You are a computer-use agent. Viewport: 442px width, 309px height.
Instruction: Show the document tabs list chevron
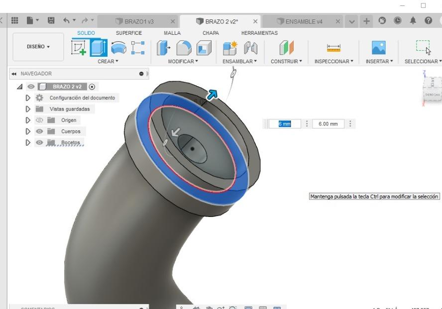(x=351, y=22)
